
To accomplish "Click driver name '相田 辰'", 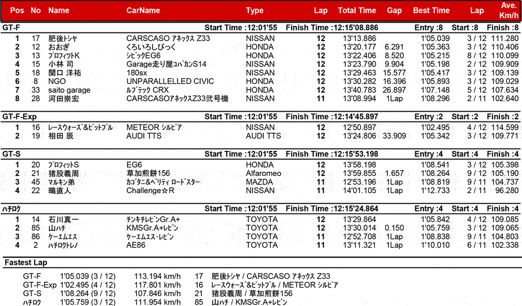I will (x=61, y=136).
